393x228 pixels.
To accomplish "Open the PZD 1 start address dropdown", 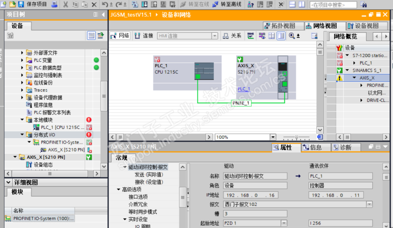I will 284,223.
